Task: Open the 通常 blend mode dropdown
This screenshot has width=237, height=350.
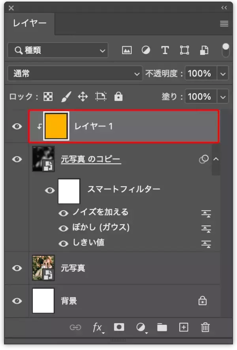Action: click(75, 73)
